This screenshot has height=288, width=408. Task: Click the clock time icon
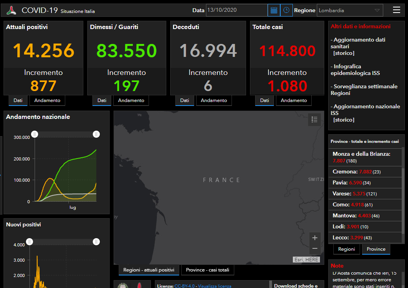click(286, 10)
